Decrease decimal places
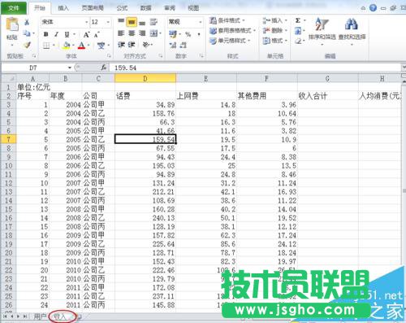Image resolution: width=406 pixels, height=323 pixels. [184, 45]
